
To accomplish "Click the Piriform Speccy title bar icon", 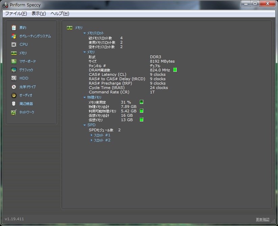I will pos(5,5).
